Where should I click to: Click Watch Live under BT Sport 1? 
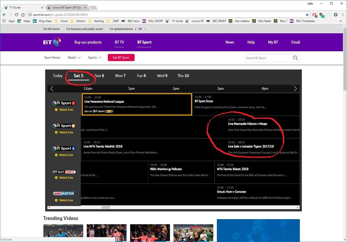64,110
